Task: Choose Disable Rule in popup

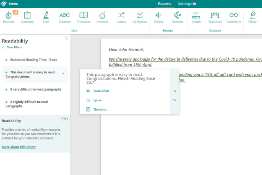Action: point(101,91)
